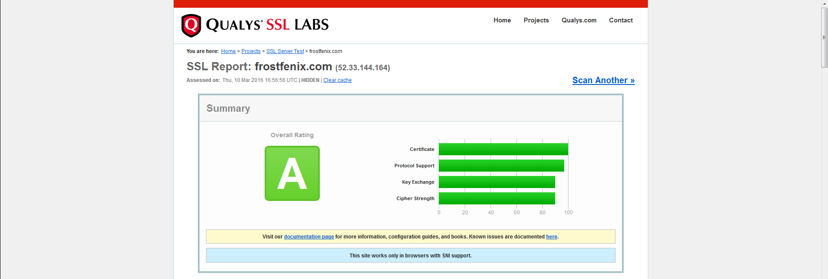Click the Cipher Strength score bar
Screen dimensions: 828x279
coord(497,198)
